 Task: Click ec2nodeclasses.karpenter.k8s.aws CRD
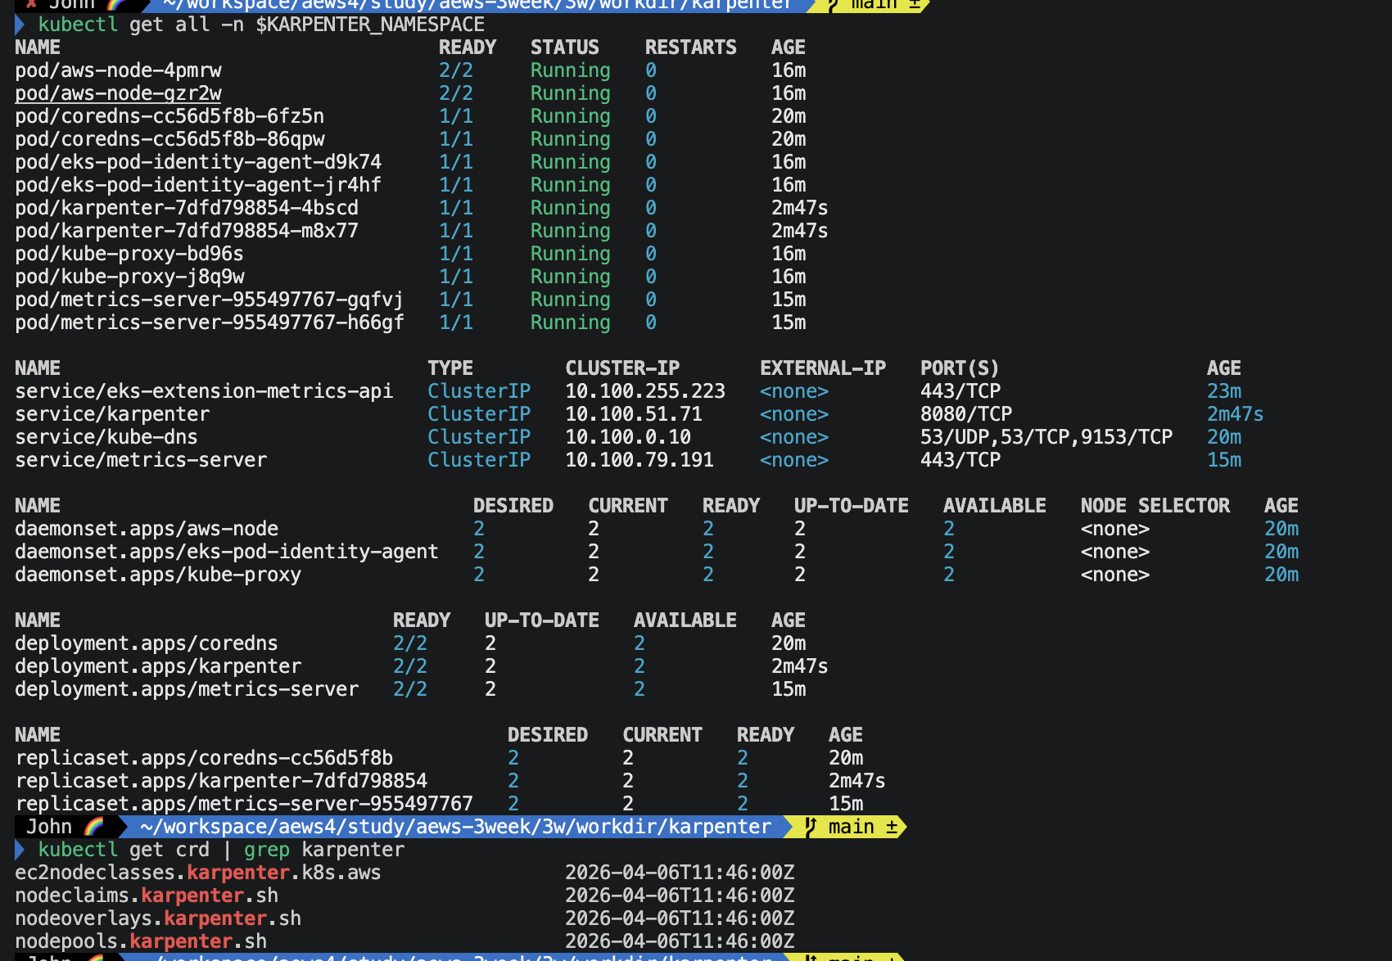coord(198,873)
